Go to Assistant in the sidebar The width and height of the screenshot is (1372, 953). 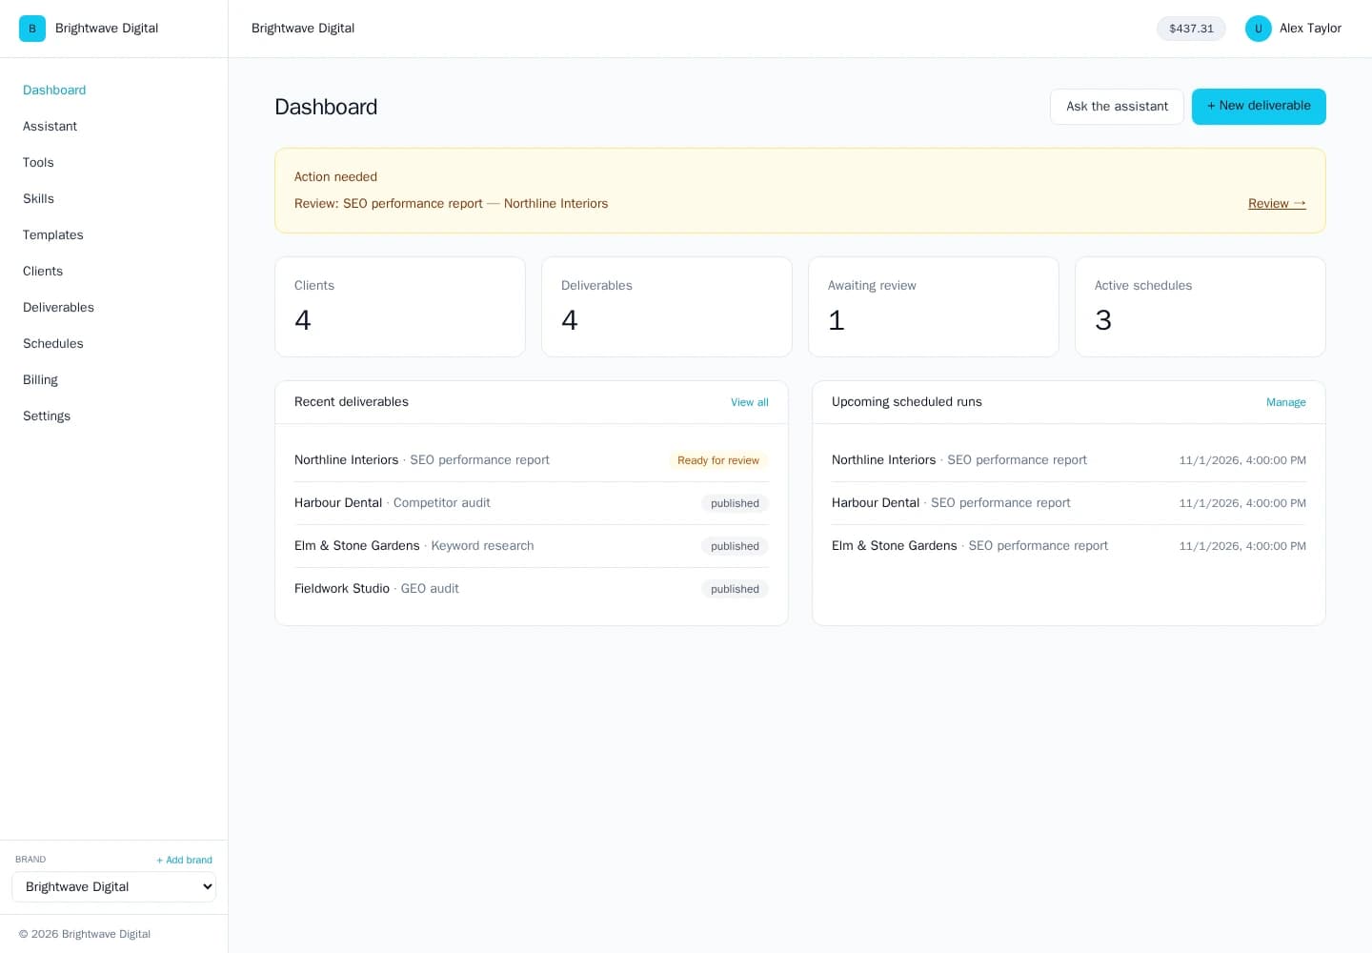point(50,126)
